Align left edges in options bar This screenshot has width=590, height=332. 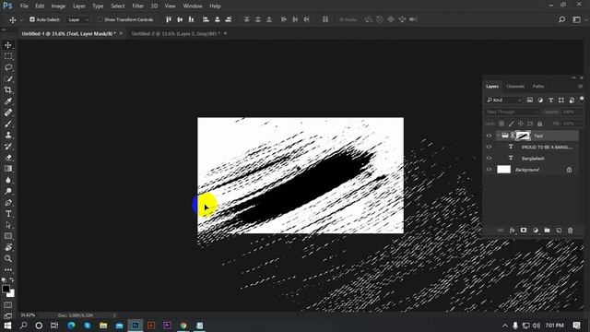click(x=206, y=19)
